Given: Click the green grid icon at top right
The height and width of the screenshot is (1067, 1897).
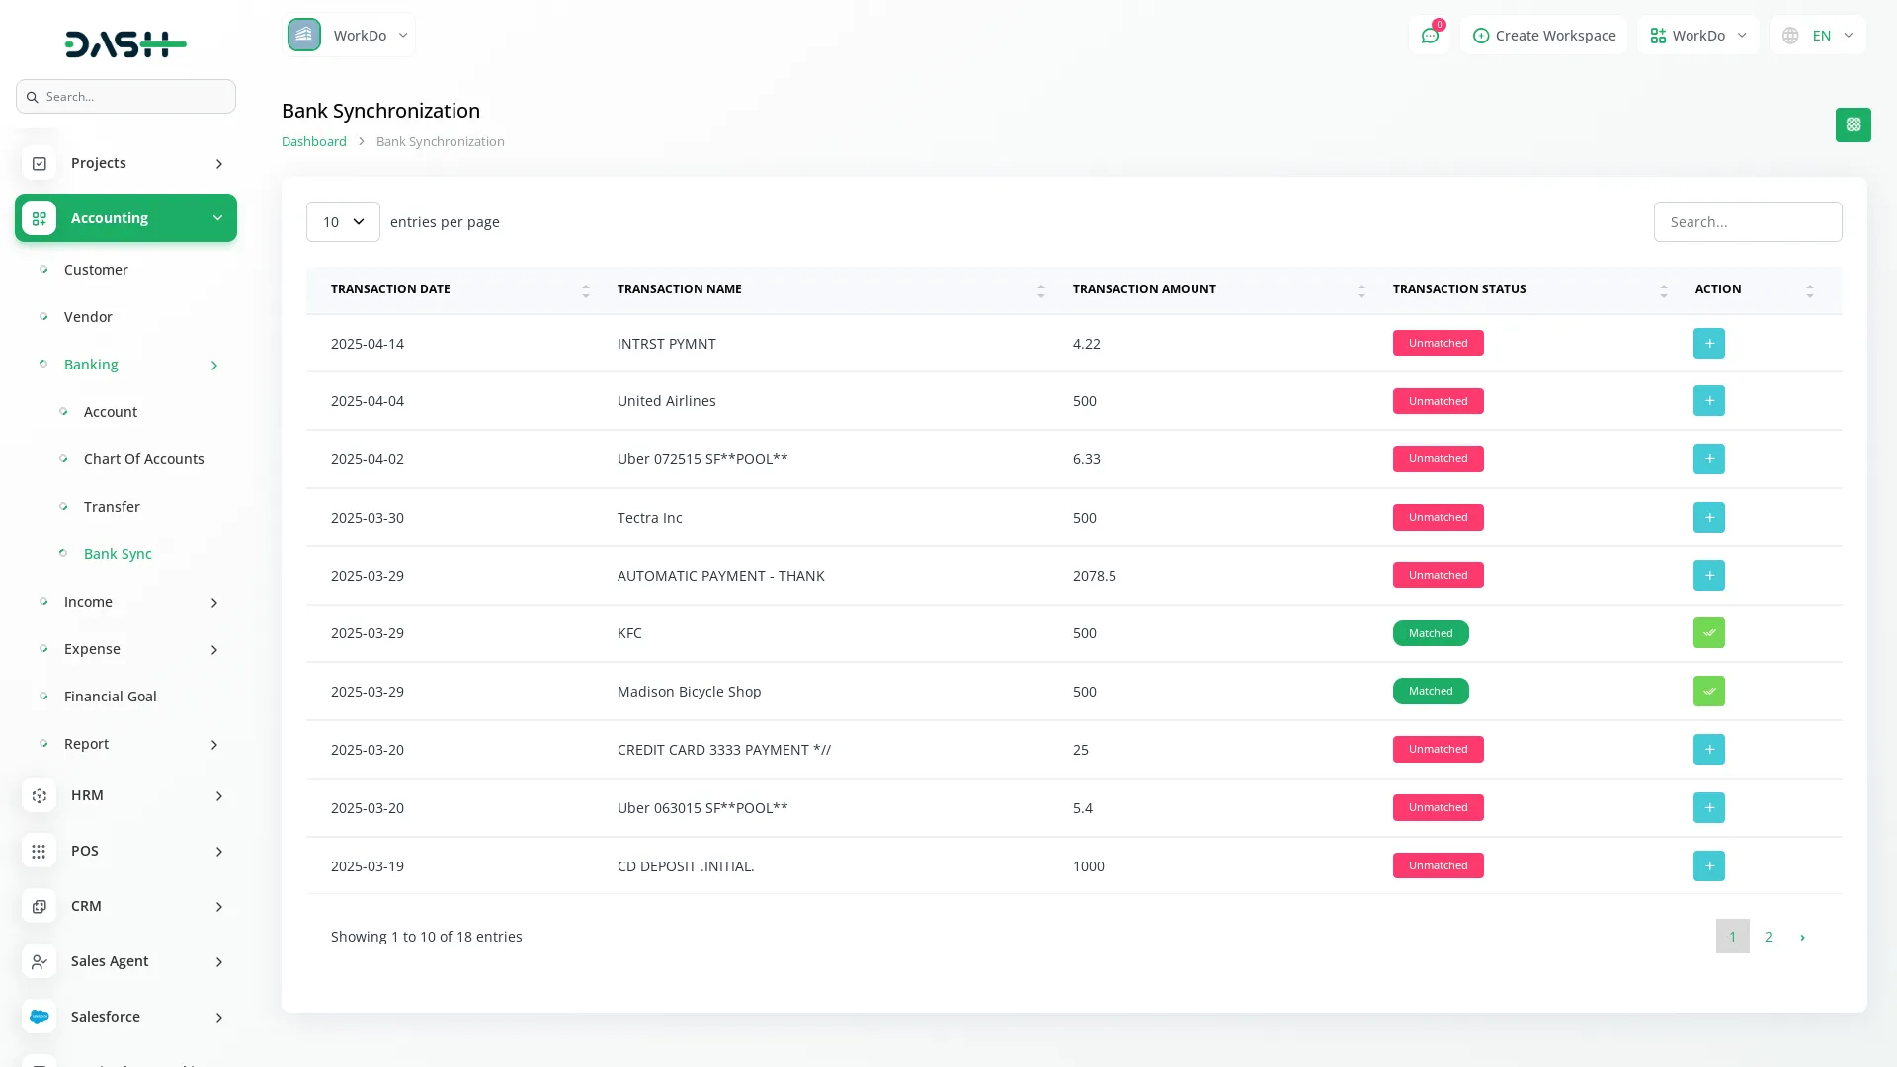Looking at the screenshot, I should tap(1853, 125).
